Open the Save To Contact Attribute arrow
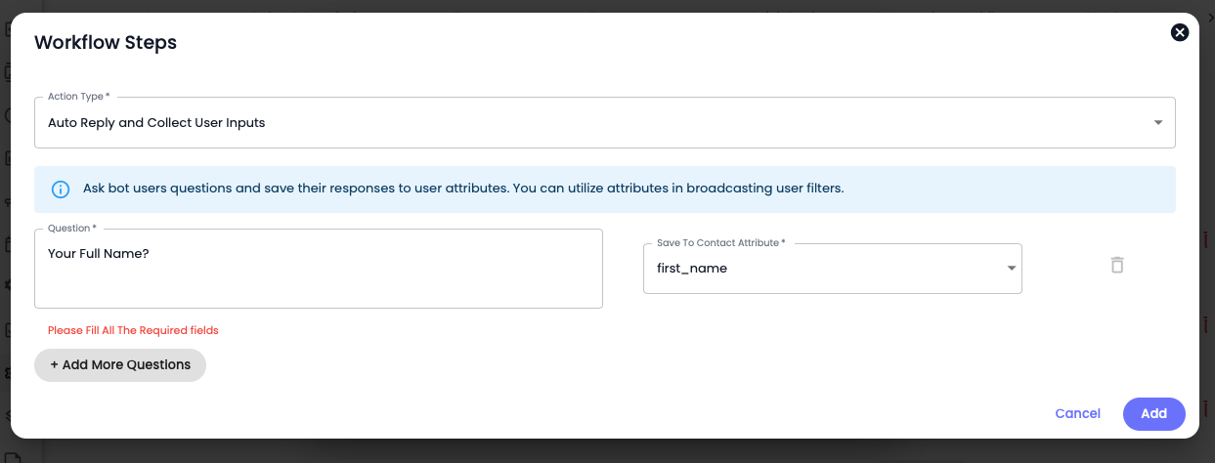 pyautogui.click(x=1012, y=269)
